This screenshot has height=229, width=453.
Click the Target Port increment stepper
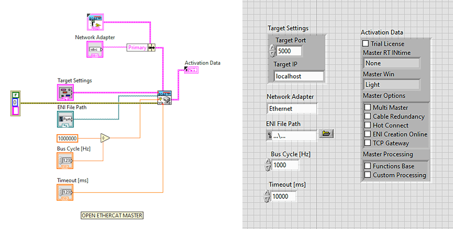[272, 48]
